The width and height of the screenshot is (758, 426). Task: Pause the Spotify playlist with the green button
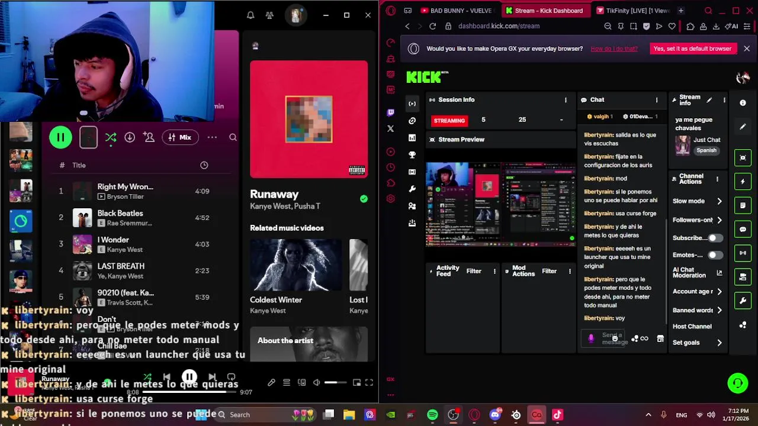[60, 137]
